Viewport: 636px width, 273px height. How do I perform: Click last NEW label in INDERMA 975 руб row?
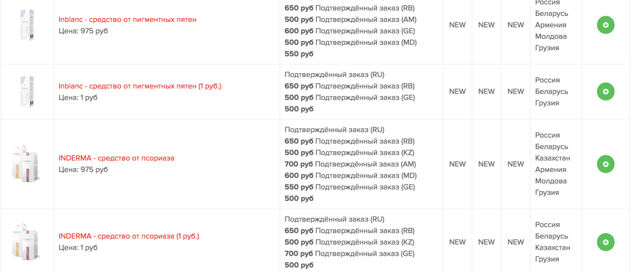[516, 164]
